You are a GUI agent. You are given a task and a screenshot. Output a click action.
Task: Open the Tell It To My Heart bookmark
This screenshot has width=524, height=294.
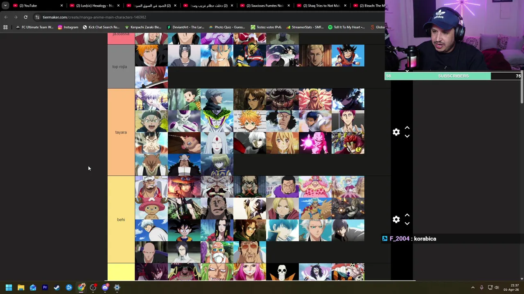(346, 27)
